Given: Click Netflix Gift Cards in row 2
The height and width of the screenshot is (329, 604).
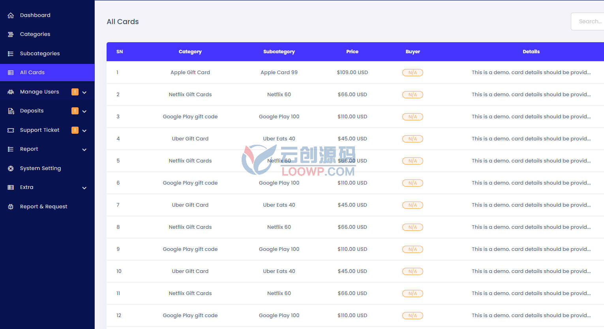Looking at the screenshot, I should [190, 94].
